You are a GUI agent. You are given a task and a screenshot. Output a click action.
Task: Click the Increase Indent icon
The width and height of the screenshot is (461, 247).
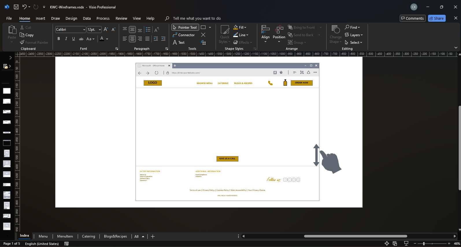[163, 39]
